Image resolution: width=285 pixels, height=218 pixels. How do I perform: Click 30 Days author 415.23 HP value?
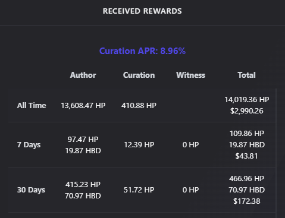click(83, 185)
